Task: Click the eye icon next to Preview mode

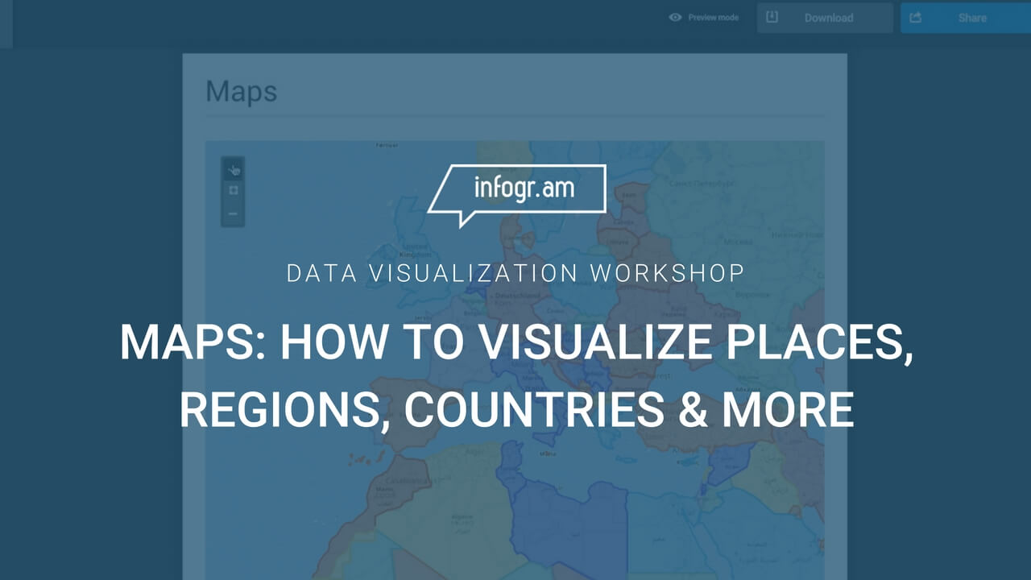Action: (674, 17)
